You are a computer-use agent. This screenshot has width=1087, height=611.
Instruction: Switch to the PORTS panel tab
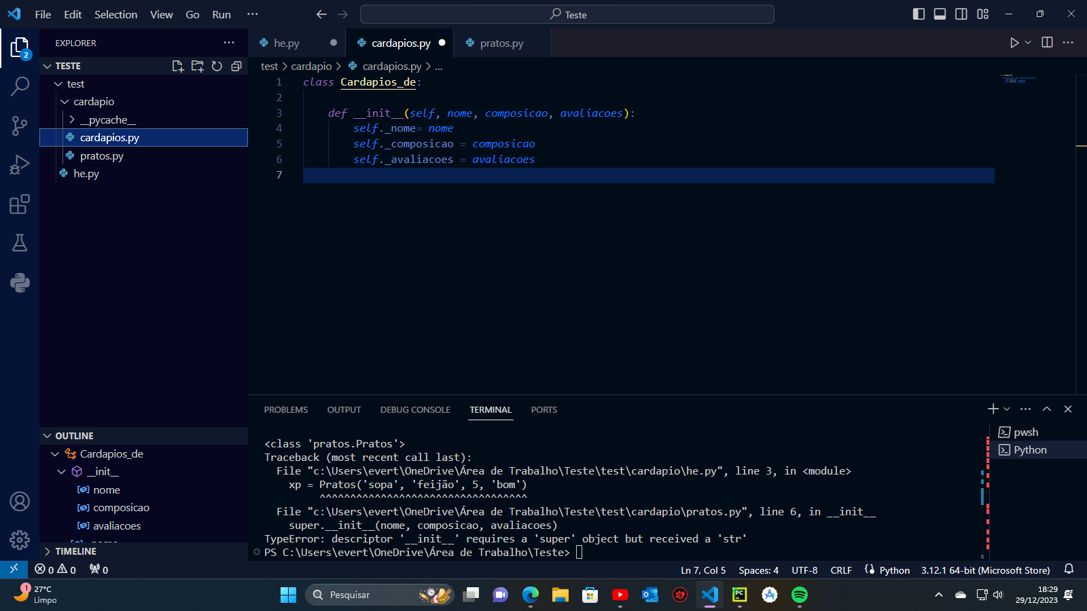(x=543, y=410)
